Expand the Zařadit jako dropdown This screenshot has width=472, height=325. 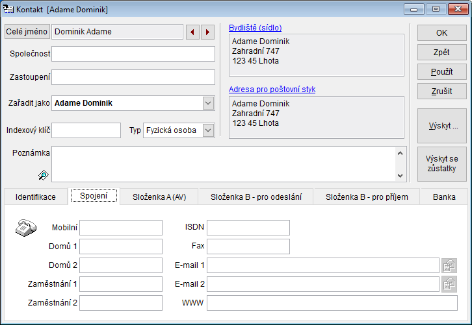[x=208, y=103]
